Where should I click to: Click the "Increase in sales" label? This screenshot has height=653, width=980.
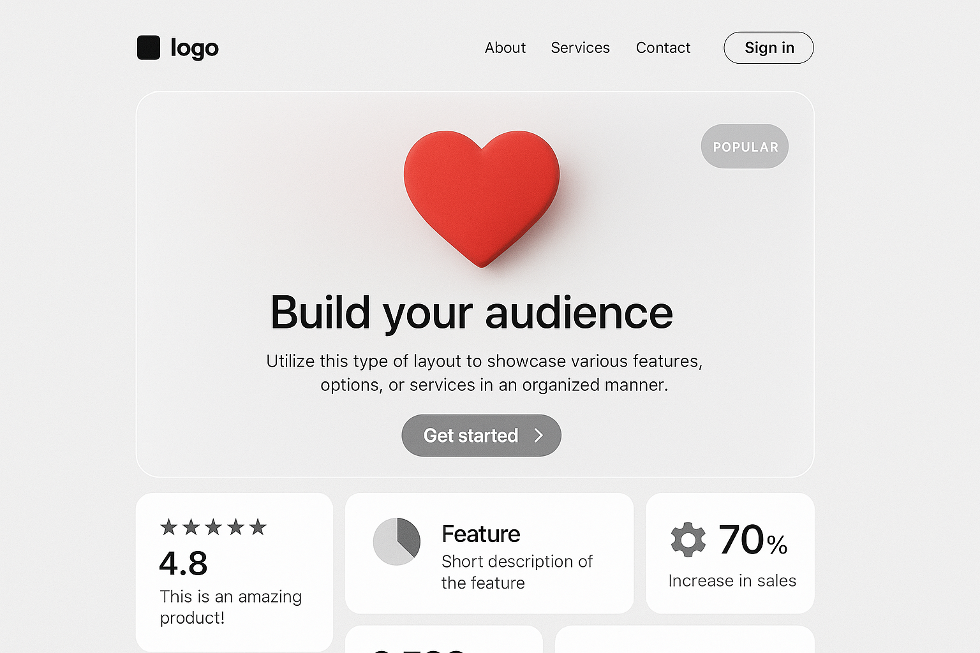click(732, 580)
